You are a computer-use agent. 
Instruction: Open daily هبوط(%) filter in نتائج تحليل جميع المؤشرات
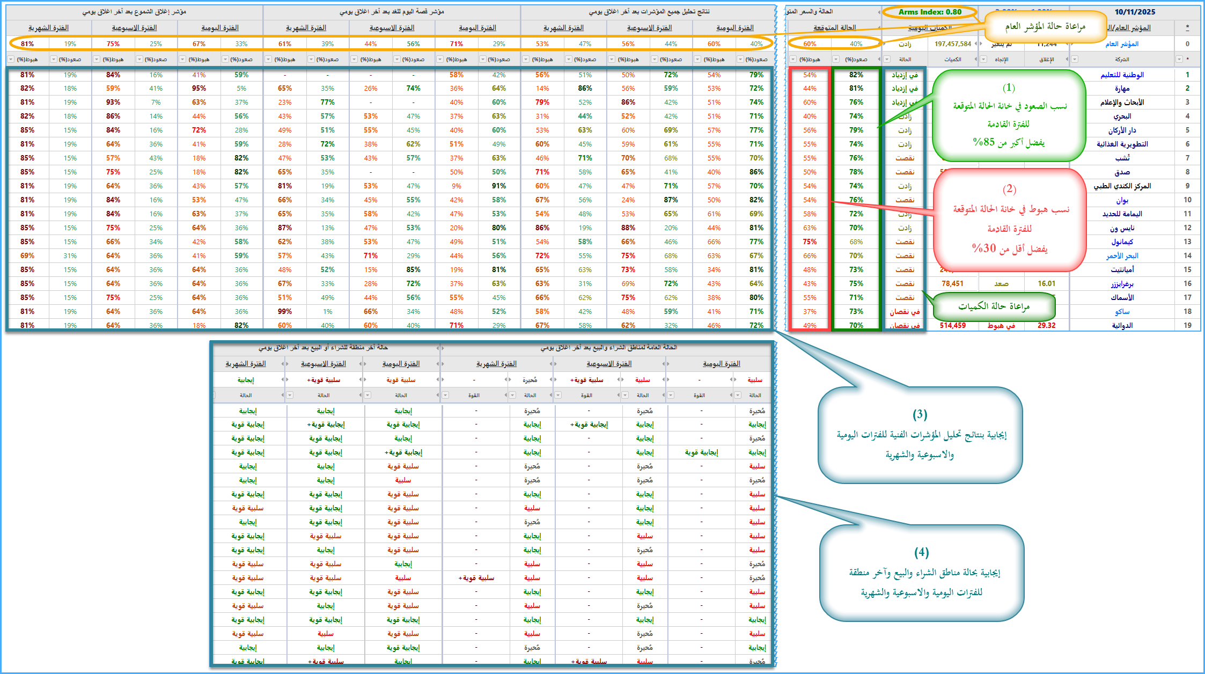point(697,60)
